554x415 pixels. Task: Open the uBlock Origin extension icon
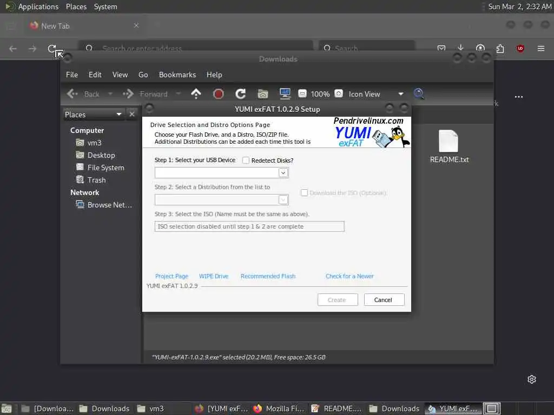pyautogui.click(x=520, y=48)
